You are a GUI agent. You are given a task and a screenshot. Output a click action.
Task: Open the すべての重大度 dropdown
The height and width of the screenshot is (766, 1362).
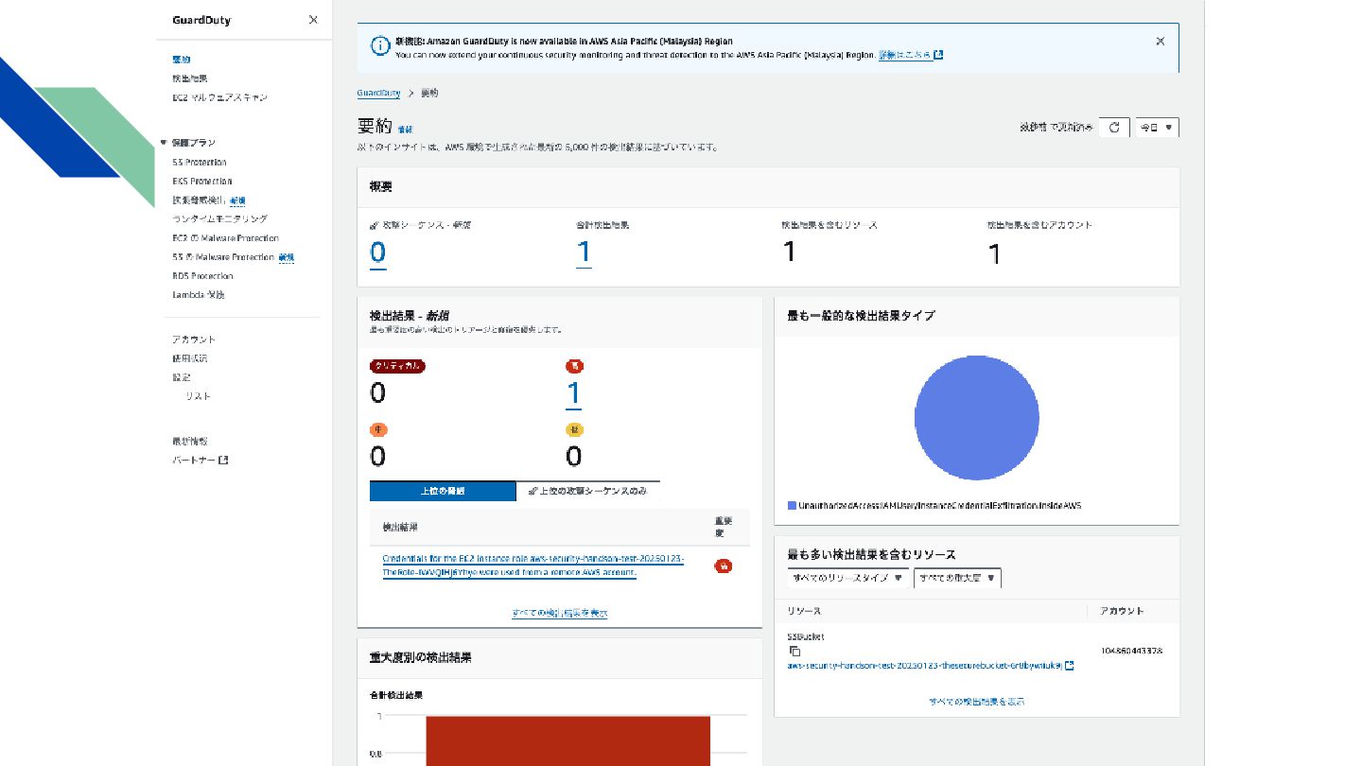point(957,577)
